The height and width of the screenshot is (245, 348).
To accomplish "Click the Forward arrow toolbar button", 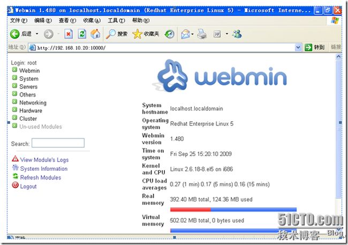I will (x=49, y=34).
